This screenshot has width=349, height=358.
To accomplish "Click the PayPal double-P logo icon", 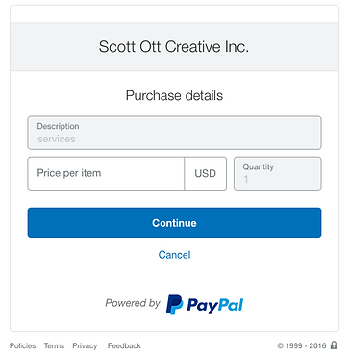I will point(174,304).
